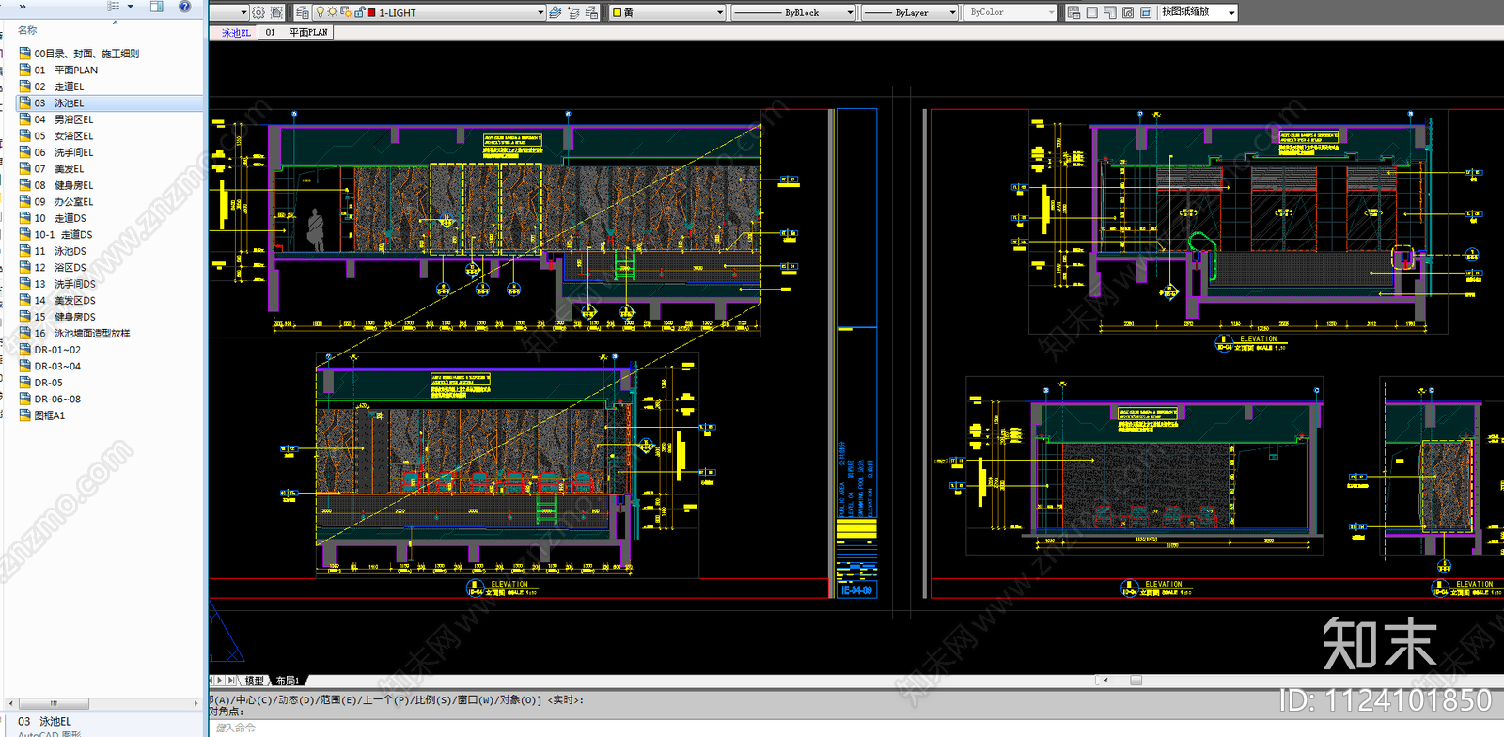Click the Clip Existing Viewport icon
This screenshot has height=737, width=1504.
1146,12
